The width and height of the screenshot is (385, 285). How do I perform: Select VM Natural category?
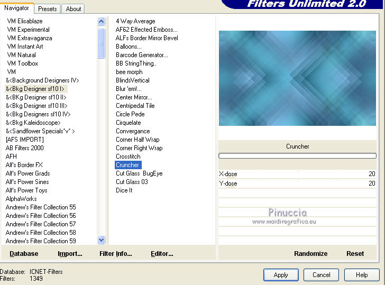pyautogui.click(x=21, y=55)
